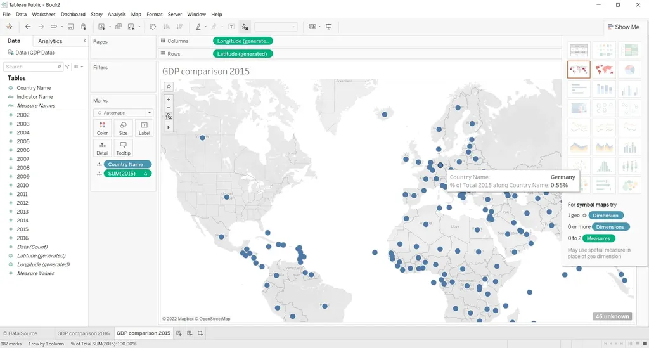Choose the text table chart in Show Me

click(x=578, y=49)
